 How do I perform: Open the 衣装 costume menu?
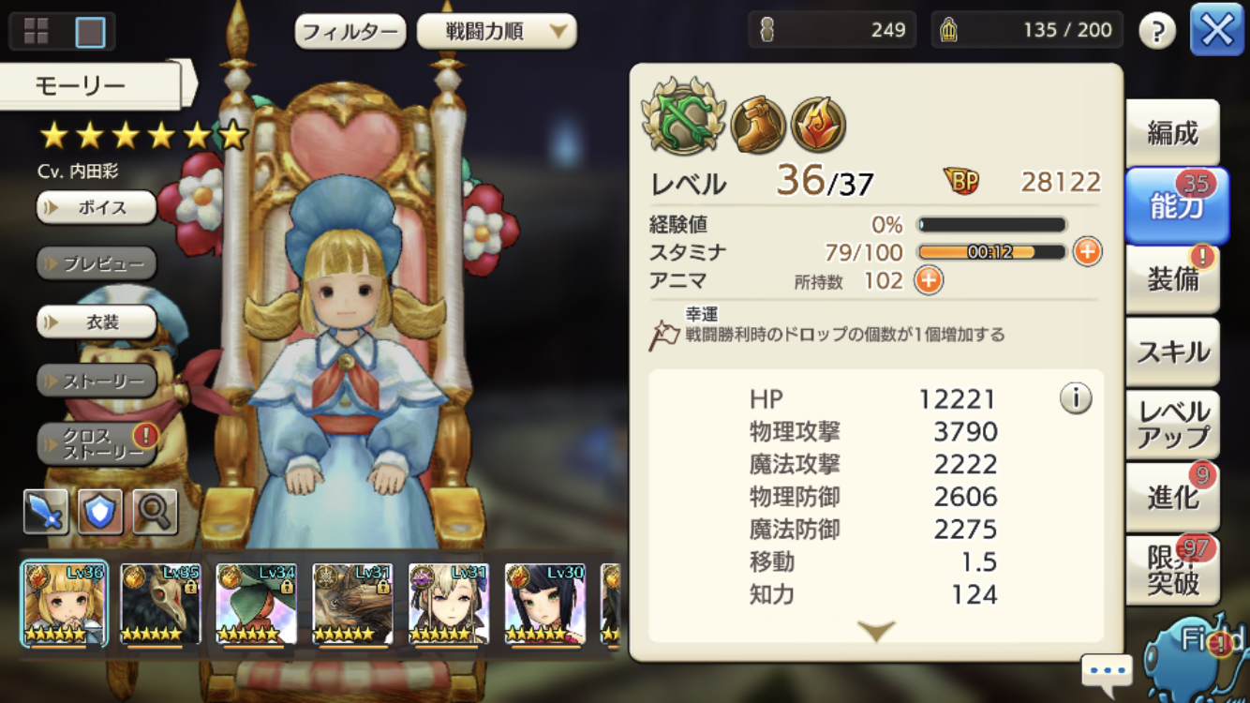point(97,322)
